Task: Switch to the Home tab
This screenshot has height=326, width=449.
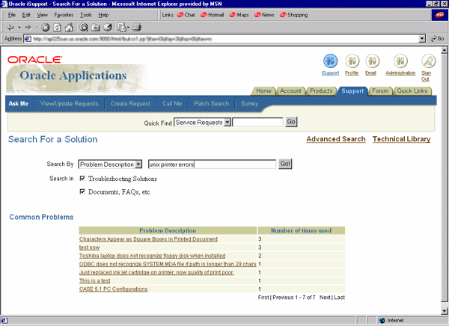Action: pos(263,91)
